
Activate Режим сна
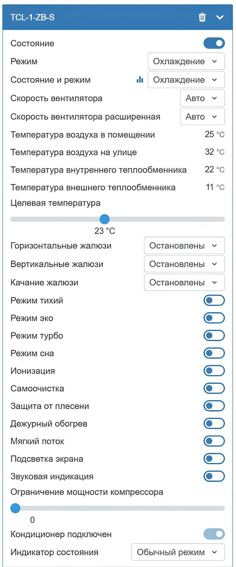214,353
